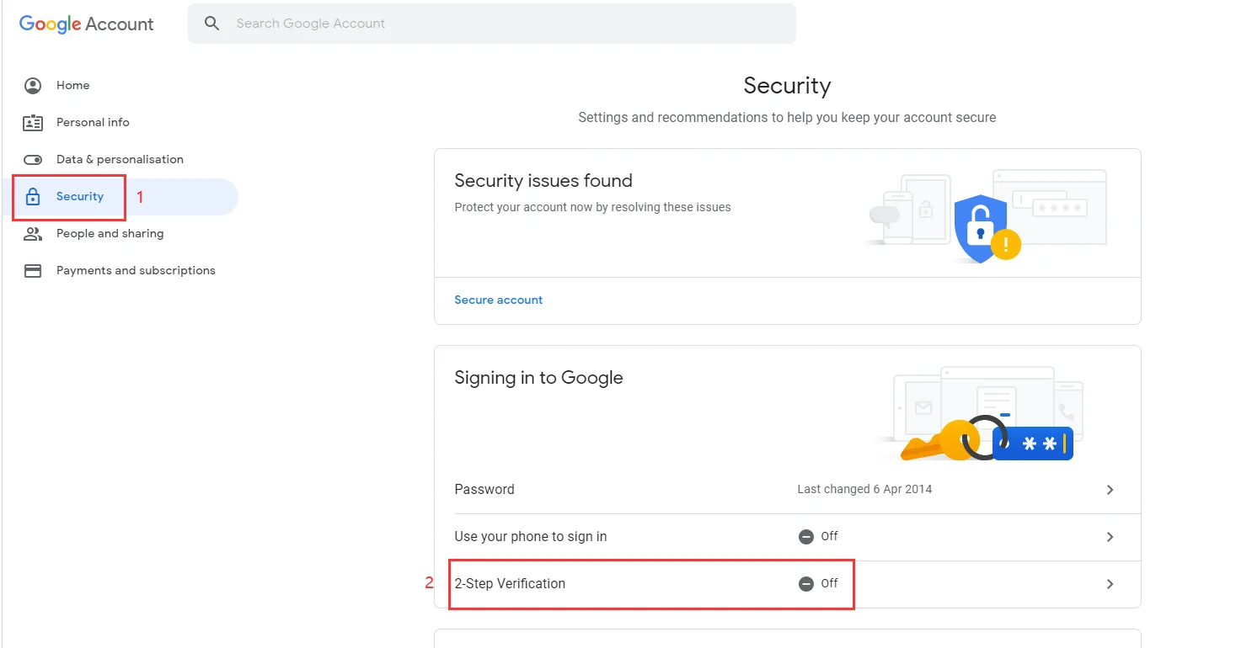Open the Data & personalisation page
The height and width of the screenshot is (648, 1236).
click(120, 160)
